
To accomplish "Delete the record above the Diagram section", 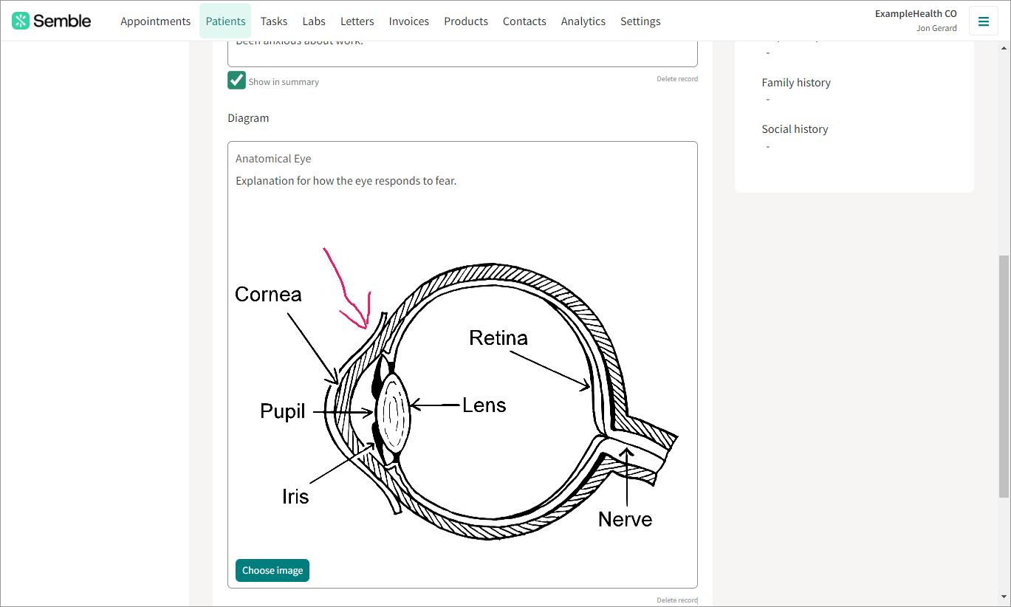I will (677, 79).
